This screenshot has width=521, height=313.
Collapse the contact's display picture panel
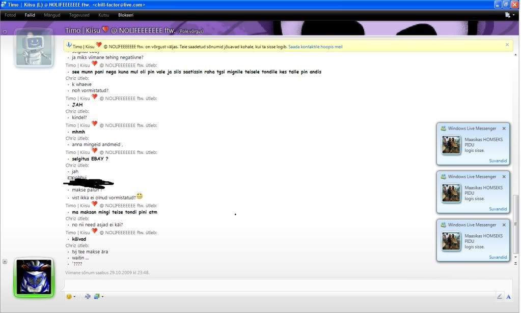point(5,32)
